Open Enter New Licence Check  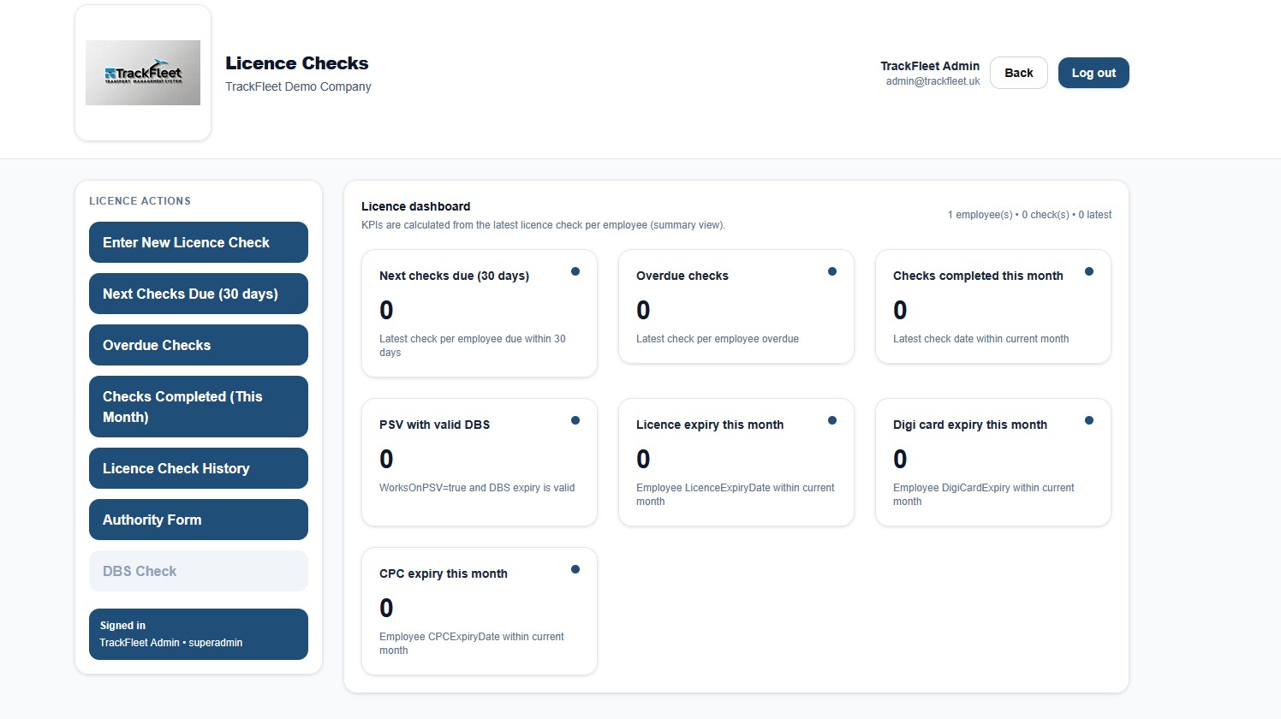(198, 242)
